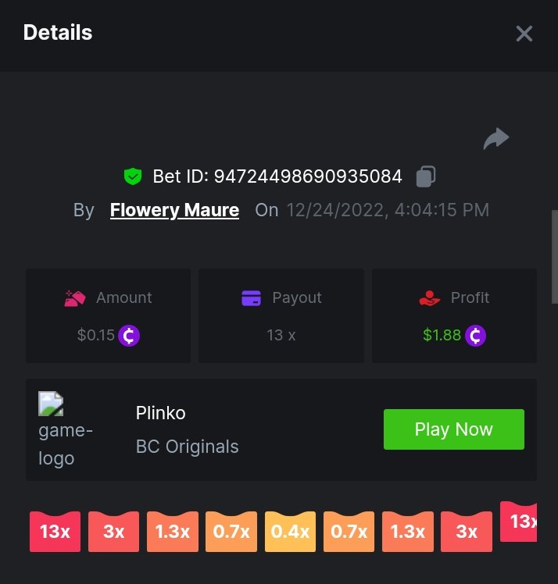Click the Bet ID number text

click(x=308, y=176)
